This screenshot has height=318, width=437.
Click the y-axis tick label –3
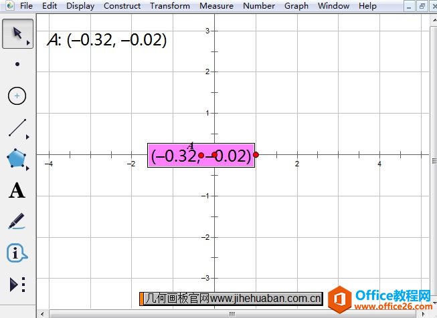coord(205,278)
